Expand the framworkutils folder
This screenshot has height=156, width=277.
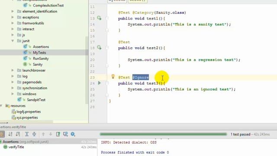pyautogui.click(x=13, y=23)
